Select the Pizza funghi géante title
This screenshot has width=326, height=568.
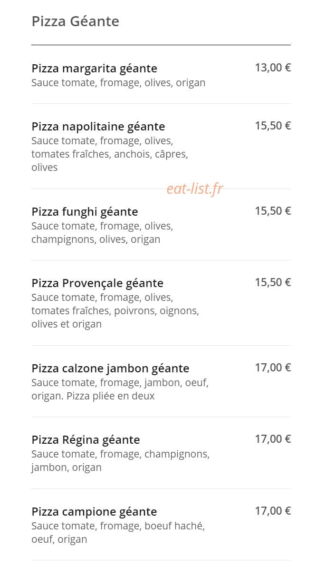click(x=85, y=212)
